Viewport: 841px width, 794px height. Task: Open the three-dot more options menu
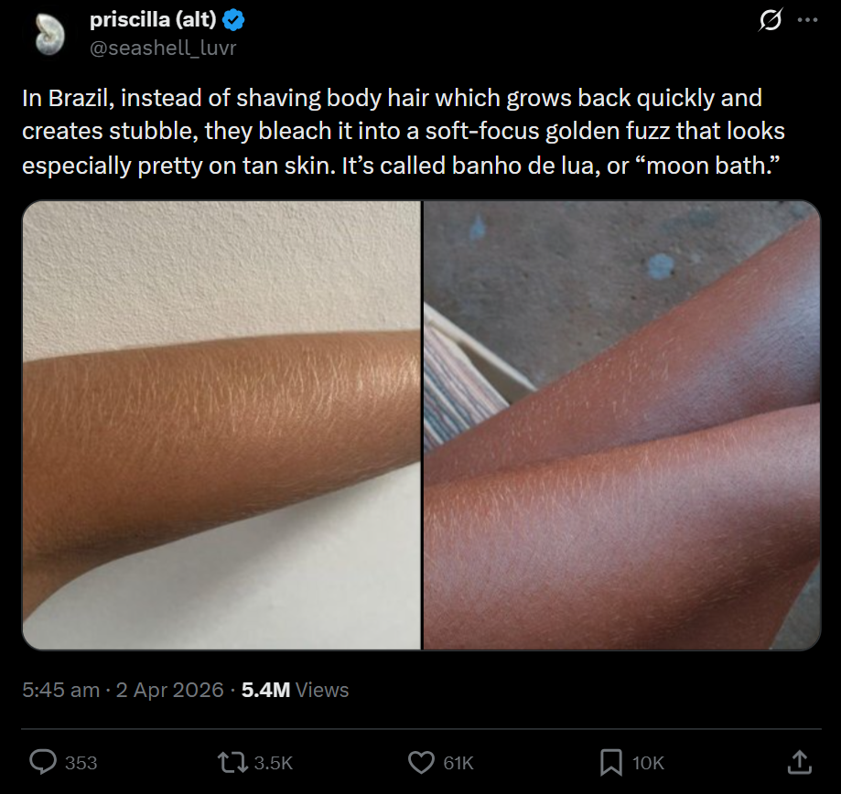(807, 20)
